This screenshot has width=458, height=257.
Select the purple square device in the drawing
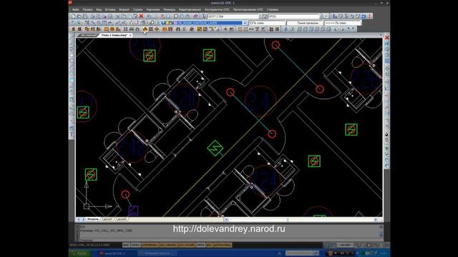pos(133,211)
